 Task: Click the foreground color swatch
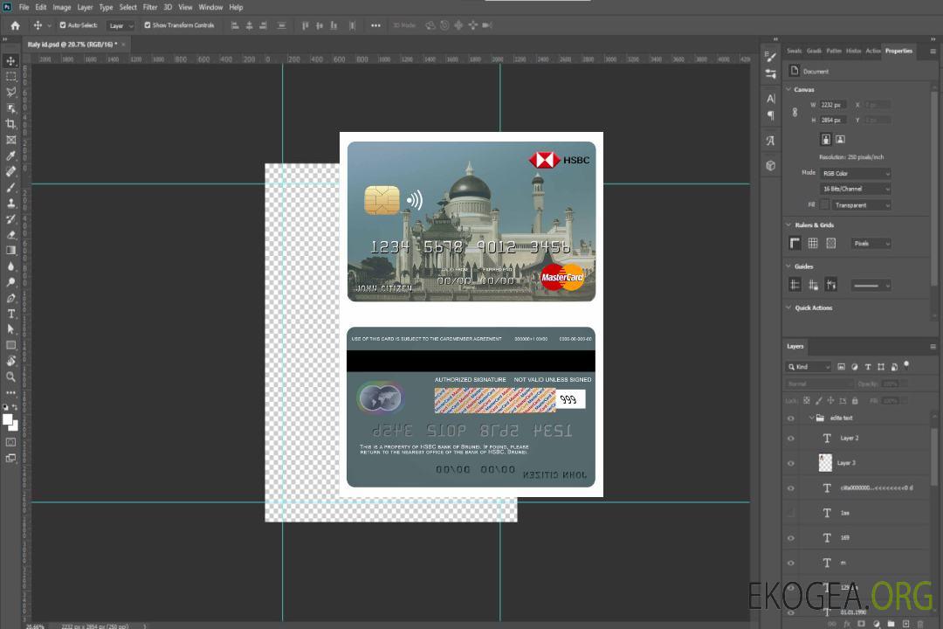pos(8,419)
